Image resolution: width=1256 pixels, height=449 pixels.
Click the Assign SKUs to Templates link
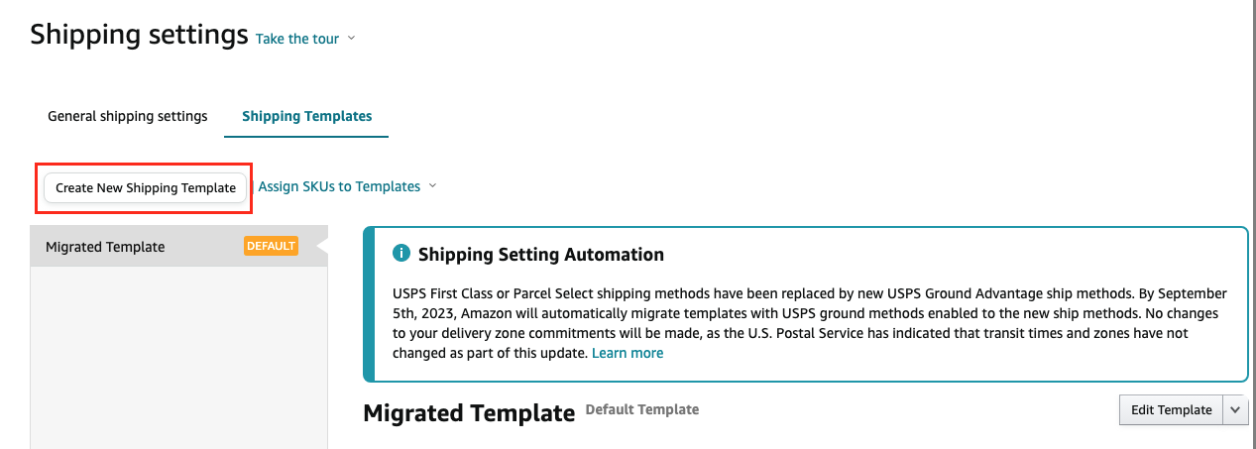(339, 186)
